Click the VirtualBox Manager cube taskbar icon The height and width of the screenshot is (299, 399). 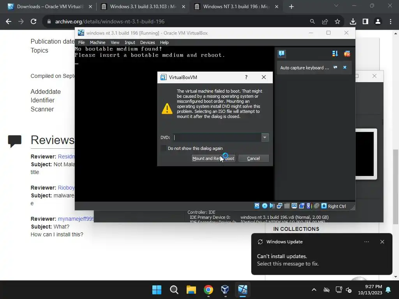coord(225,290)
